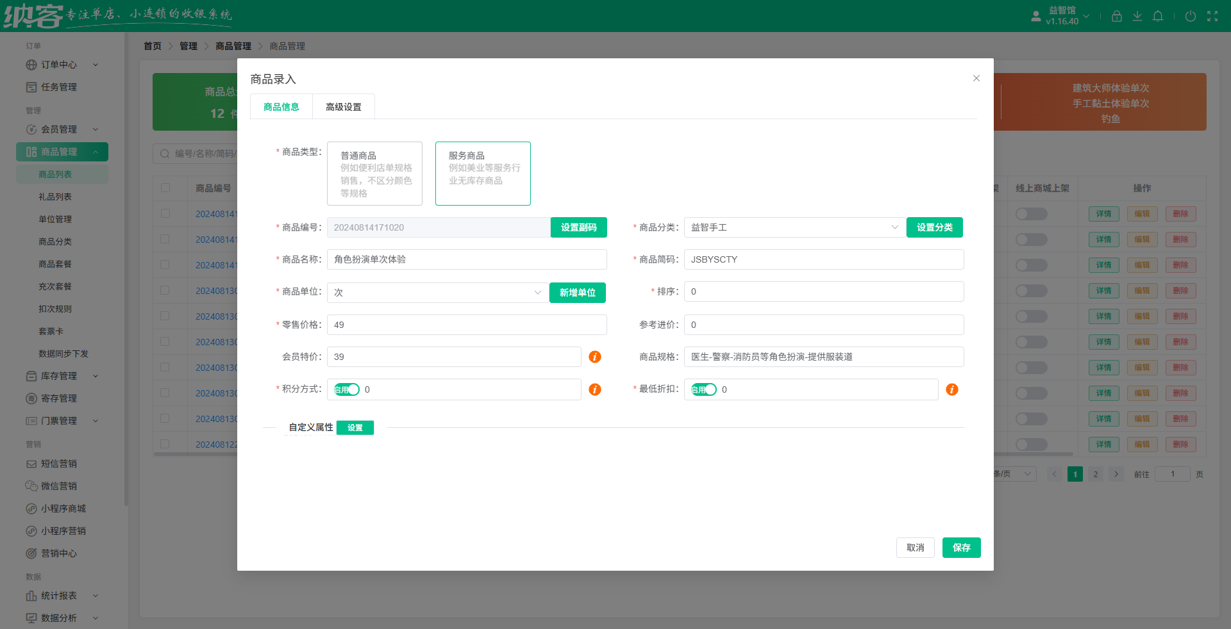Click the 营销中心 target icon
The height and width of the screenshot is (629, 1231).
tap(31, 553)
